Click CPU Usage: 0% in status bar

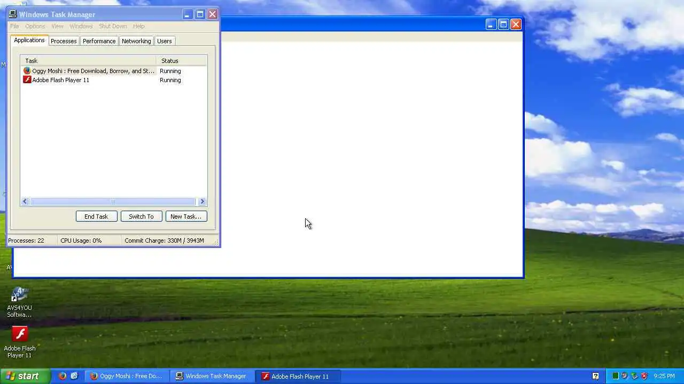81,241
